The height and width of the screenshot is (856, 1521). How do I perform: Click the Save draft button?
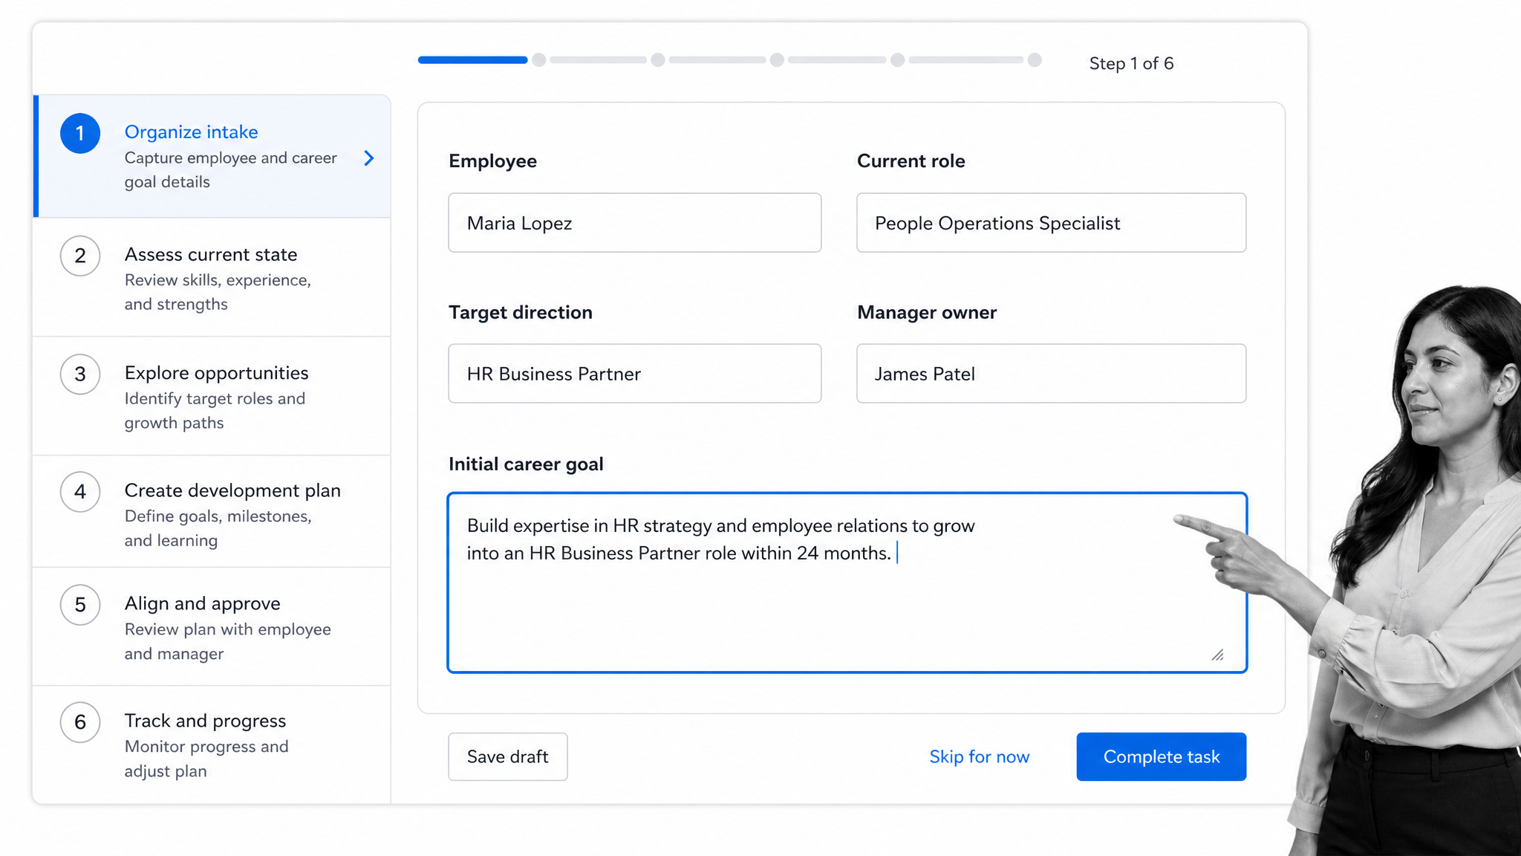click(x=508, y=756)
